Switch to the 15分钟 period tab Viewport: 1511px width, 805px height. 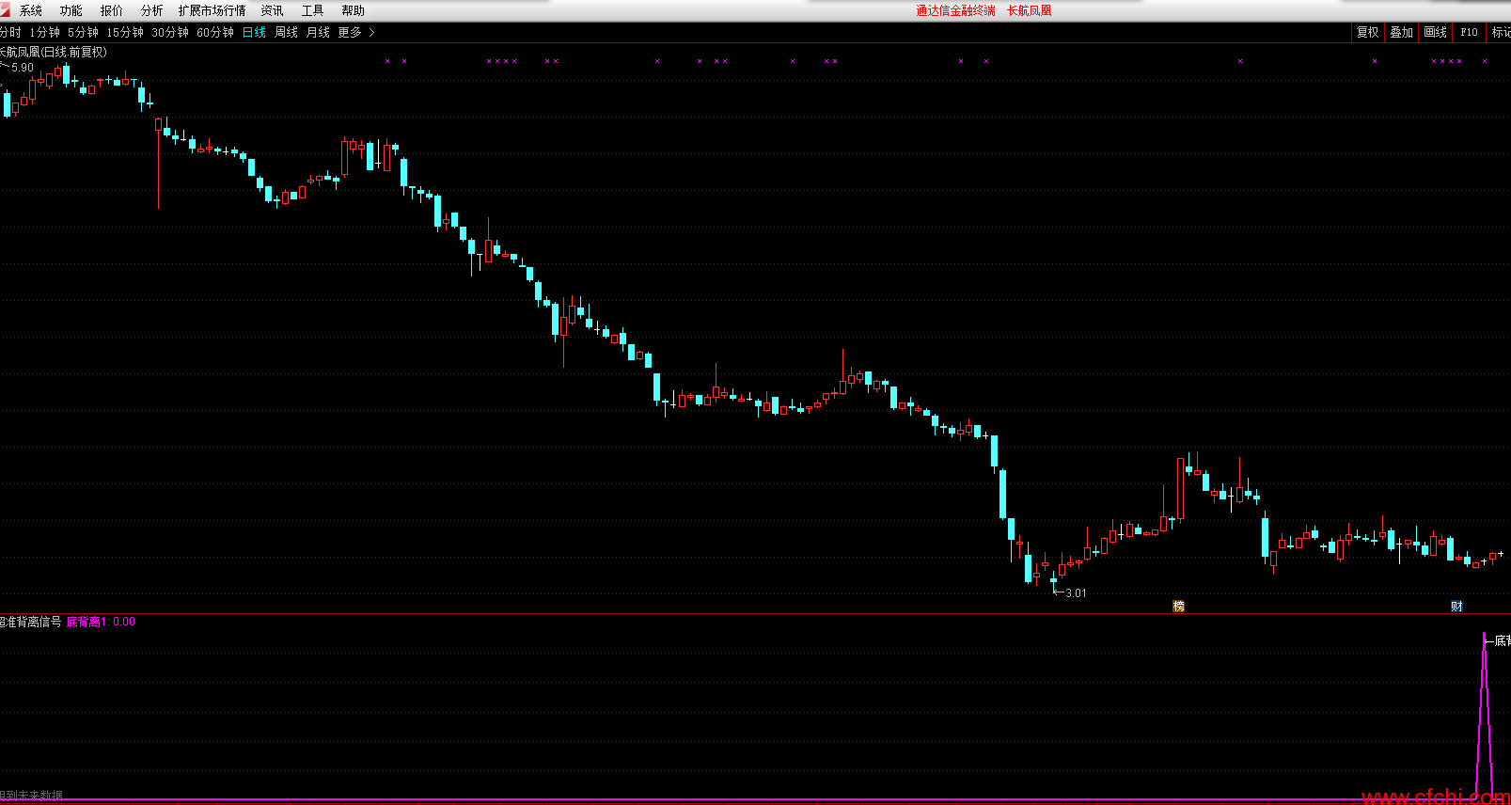125,32
